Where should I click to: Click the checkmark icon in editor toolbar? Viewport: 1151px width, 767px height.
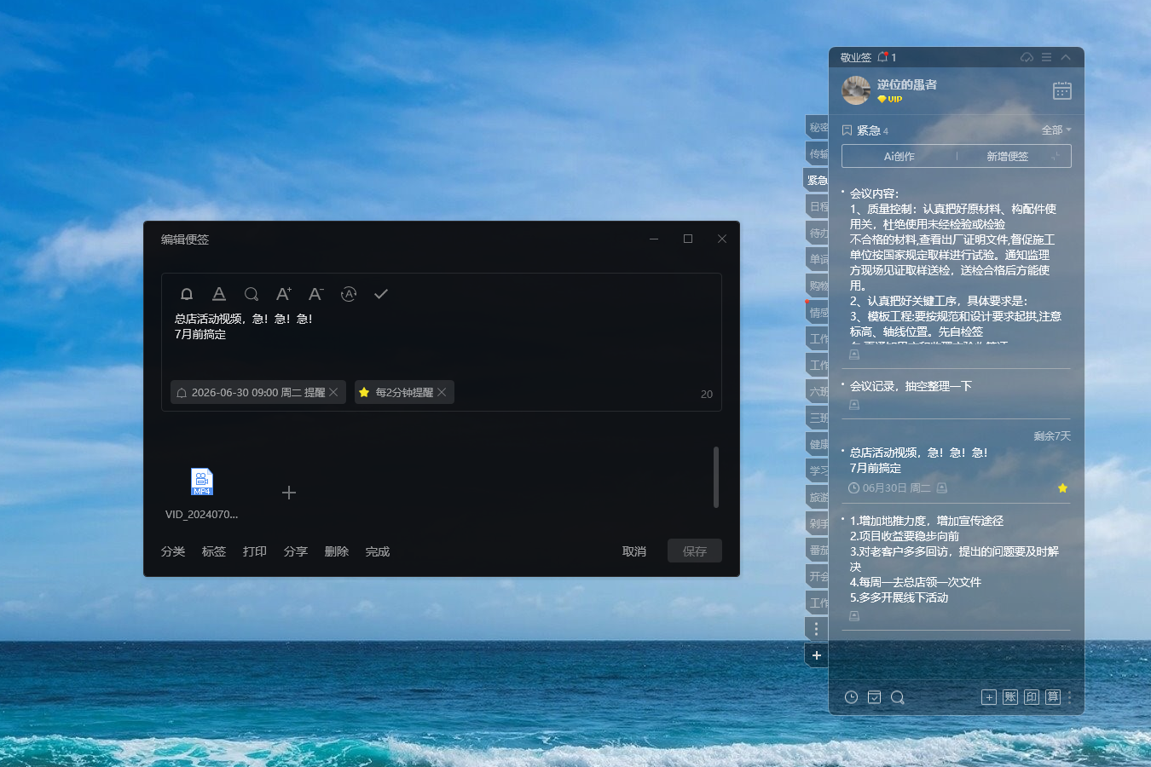(x=381, y=294)
